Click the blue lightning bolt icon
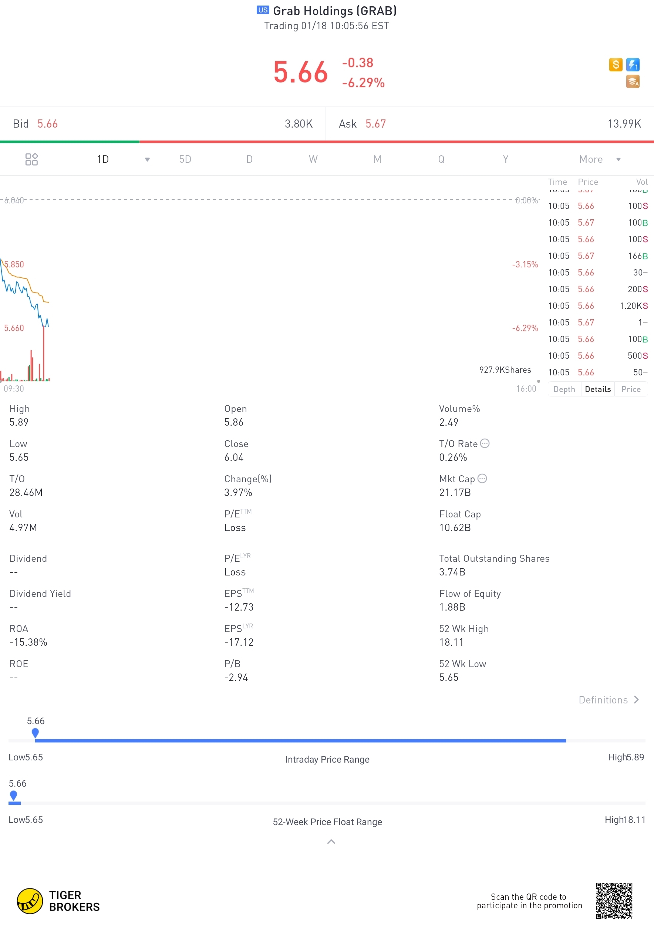Screen dimensions: 654x949 pyautogui.click(x=633, y=65)
